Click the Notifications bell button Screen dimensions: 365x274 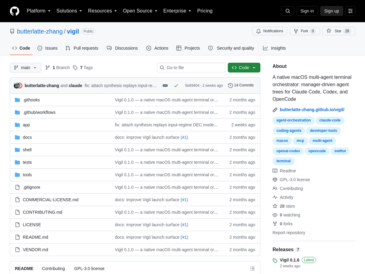click(x=269, y=31)
